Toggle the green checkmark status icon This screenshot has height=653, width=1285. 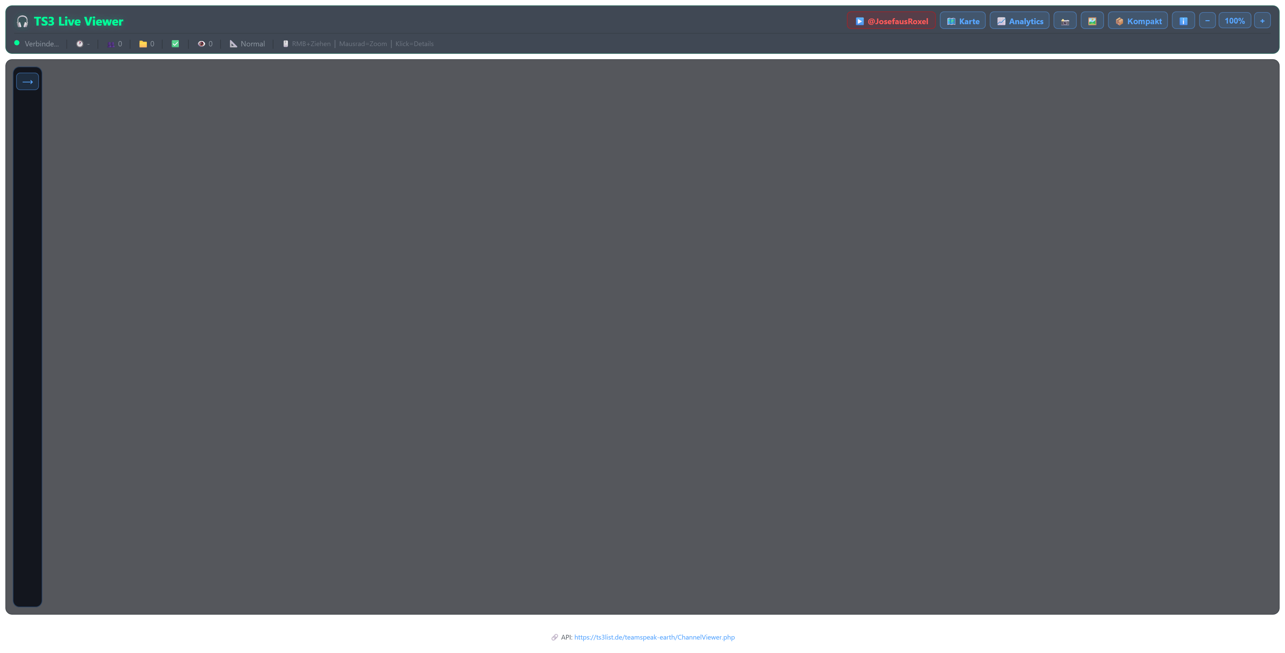175,44
